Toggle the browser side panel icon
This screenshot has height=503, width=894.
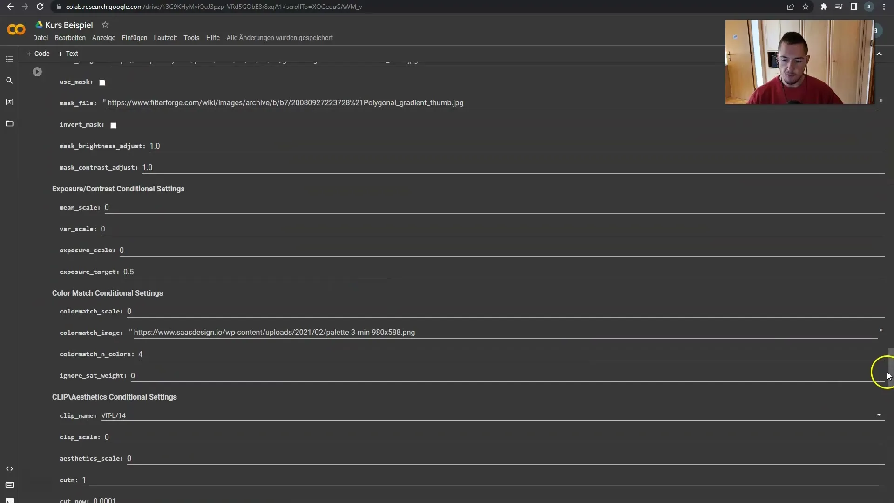click(x=853, y=7)
